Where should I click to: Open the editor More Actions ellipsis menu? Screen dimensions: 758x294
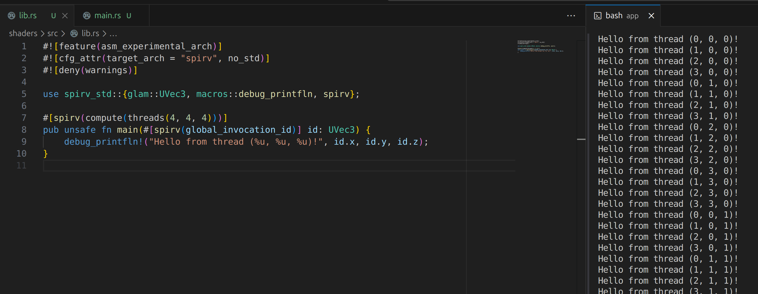pyautogui.click(x=571, y=16)
